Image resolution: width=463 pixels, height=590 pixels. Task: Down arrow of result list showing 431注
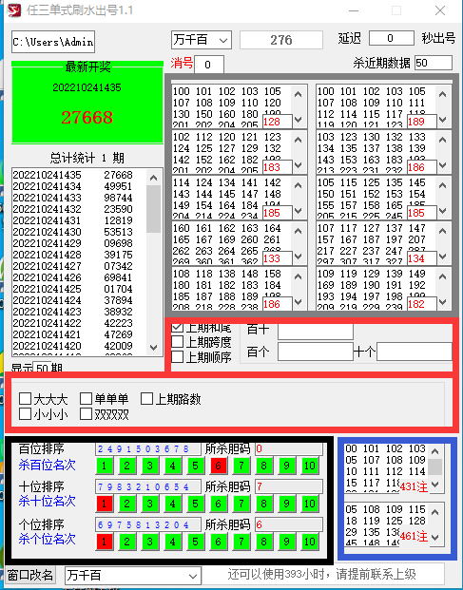point(435,485)
